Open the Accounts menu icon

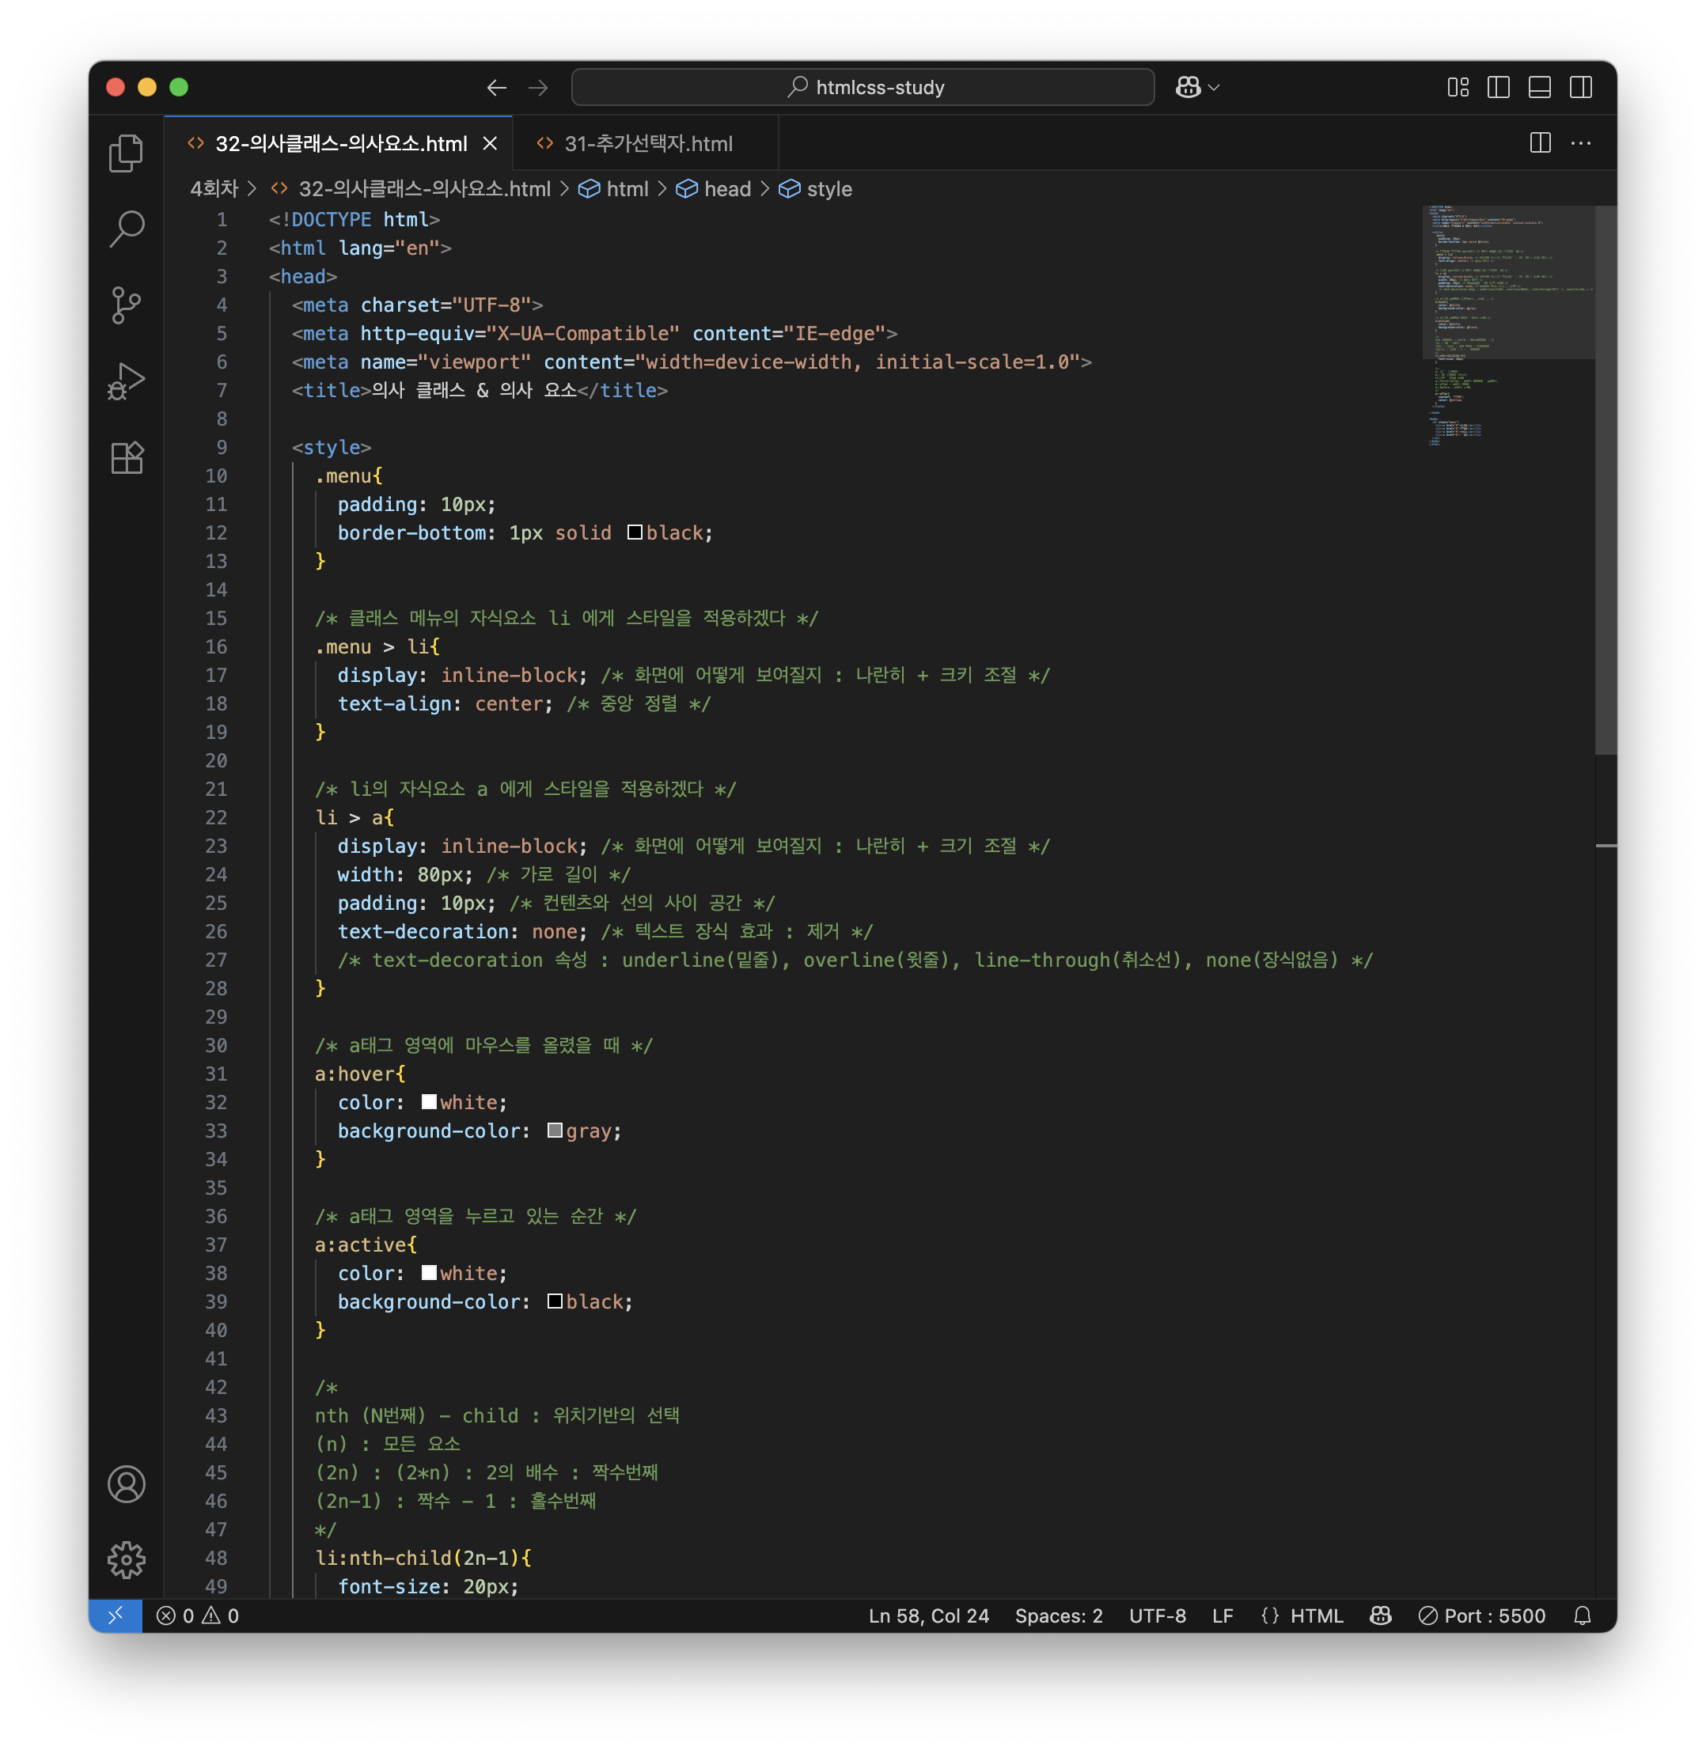point(127,1484)
